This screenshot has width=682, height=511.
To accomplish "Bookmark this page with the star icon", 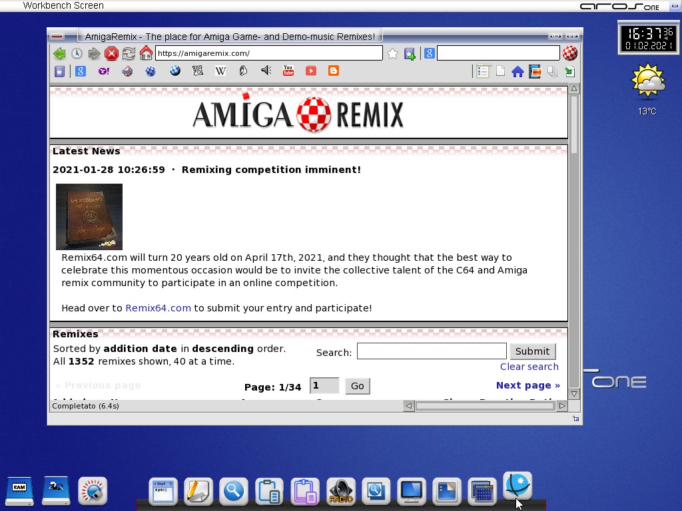I will (392, 54).
